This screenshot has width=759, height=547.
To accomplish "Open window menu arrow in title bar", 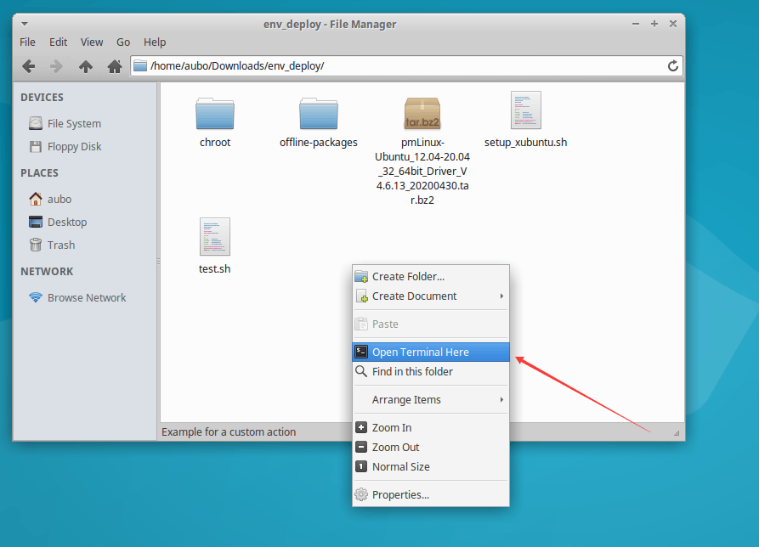I will (x=25, y=24).
